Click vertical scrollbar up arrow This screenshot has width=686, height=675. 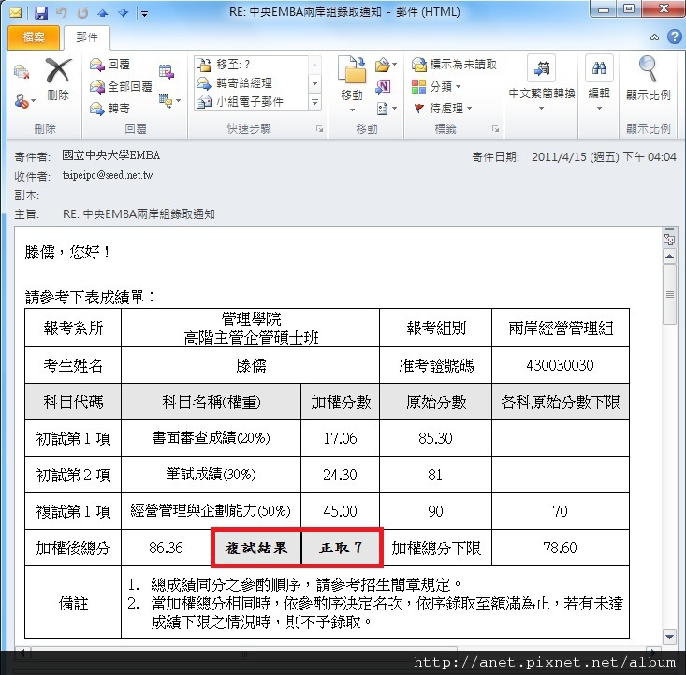coord(669,257)
